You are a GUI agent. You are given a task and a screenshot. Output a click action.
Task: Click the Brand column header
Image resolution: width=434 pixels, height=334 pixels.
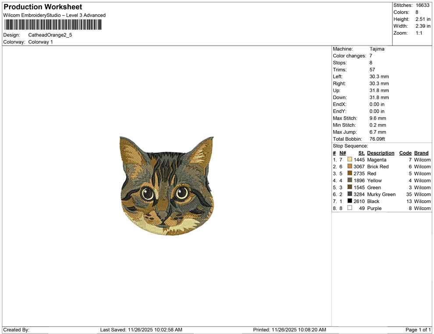pos(421,153)
